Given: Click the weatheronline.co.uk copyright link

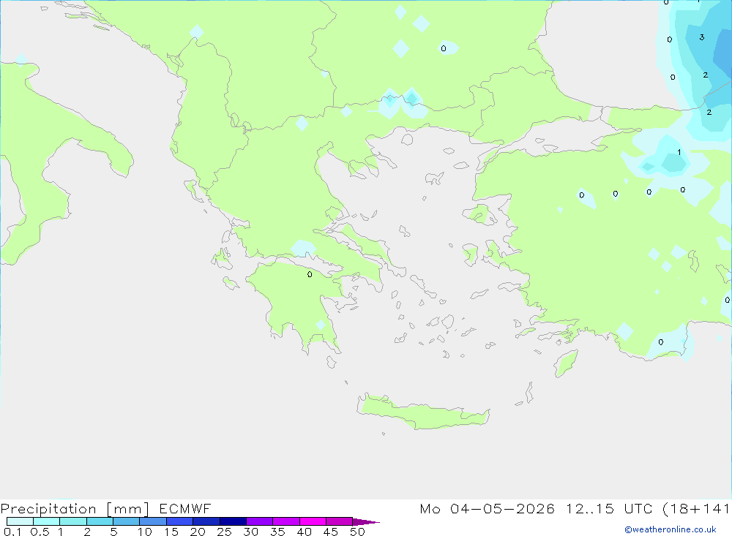Looking at the screenshot, I should (x=671, y=529).
